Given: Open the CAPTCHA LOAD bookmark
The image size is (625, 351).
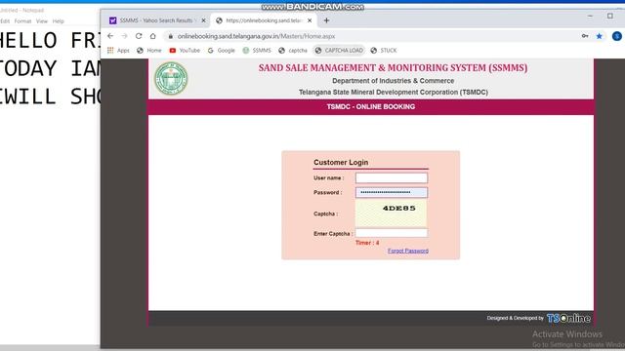Looking at the screenshot, I should [339, 51].
